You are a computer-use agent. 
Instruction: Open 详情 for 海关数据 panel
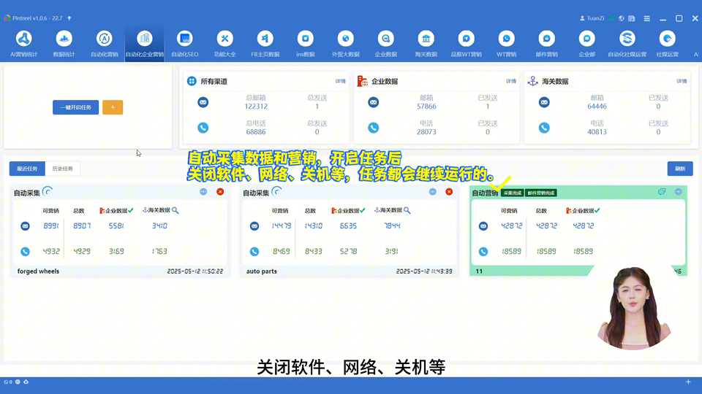[682, 81]
